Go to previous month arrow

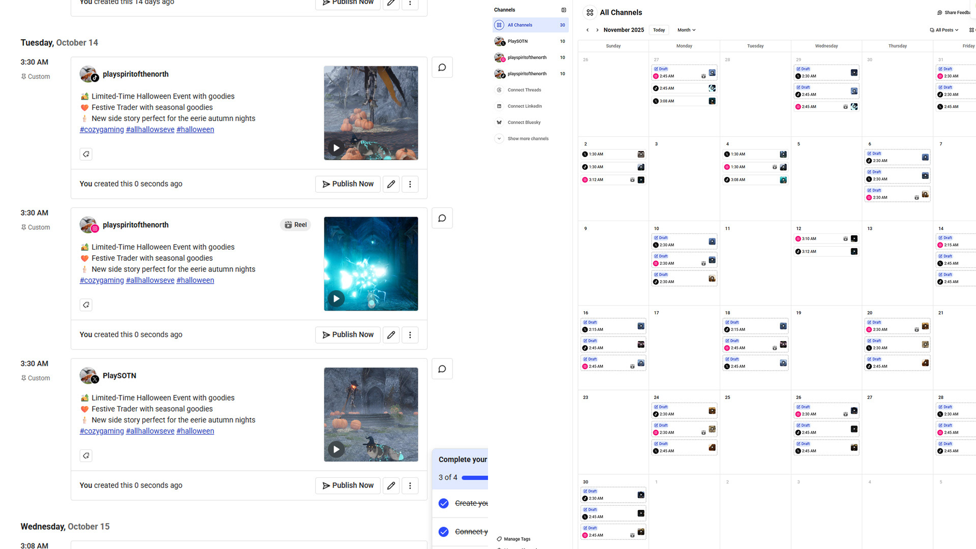coord(588,30)
